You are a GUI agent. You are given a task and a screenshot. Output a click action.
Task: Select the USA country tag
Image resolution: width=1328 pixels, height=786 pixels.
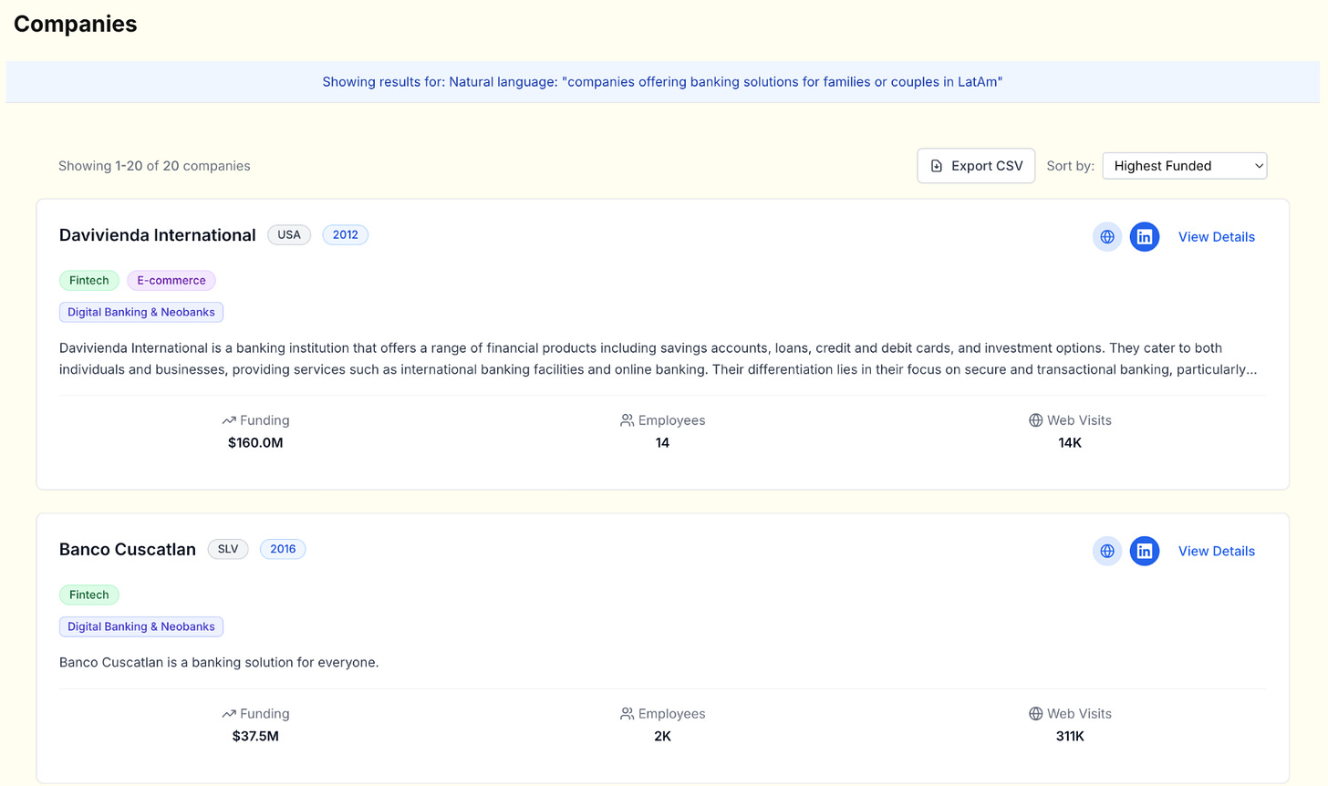pyautogui.click(x=289, y=234)
